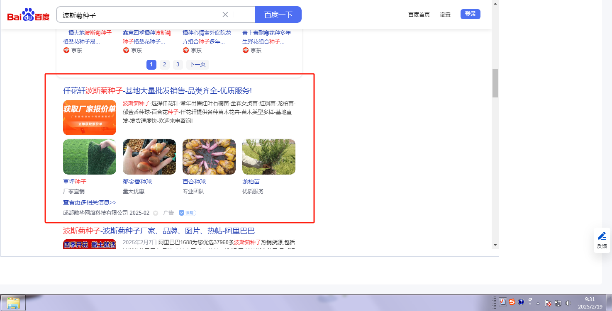Open the 播种心情室外庭院花卉 product link
The image size is (612, 311).
[207, 37]
